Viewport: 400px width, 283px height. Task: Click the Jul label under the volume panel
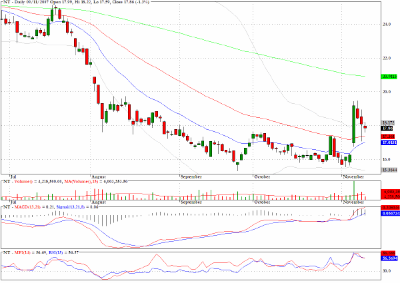(x=13, y=202)
